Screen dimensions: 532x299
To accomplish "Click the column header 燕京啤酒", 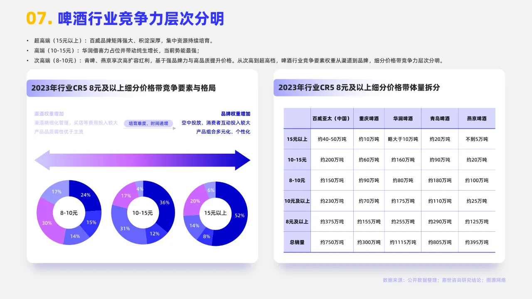I will [x=476, y=118].
